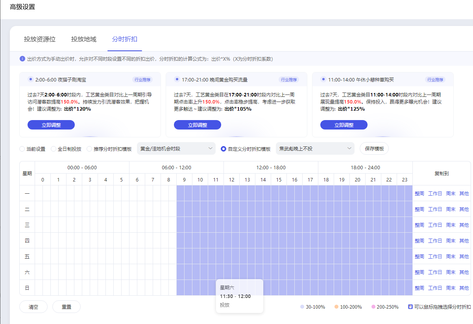Screen dimensions: 473x324
Task: Click 立即调整 on the 17:00-21:00 card
Action: (x=198, y=125)
